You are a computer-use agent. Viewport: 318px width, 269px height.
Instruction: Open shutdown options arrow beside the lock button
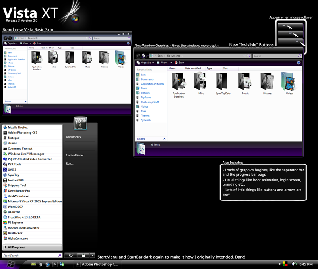(92, 256)
